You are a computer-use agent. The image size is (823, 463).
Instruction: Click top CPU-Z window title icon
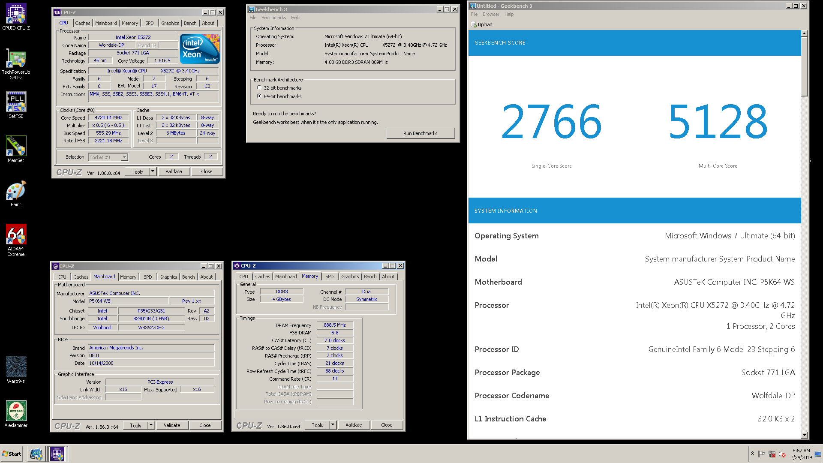57,12
